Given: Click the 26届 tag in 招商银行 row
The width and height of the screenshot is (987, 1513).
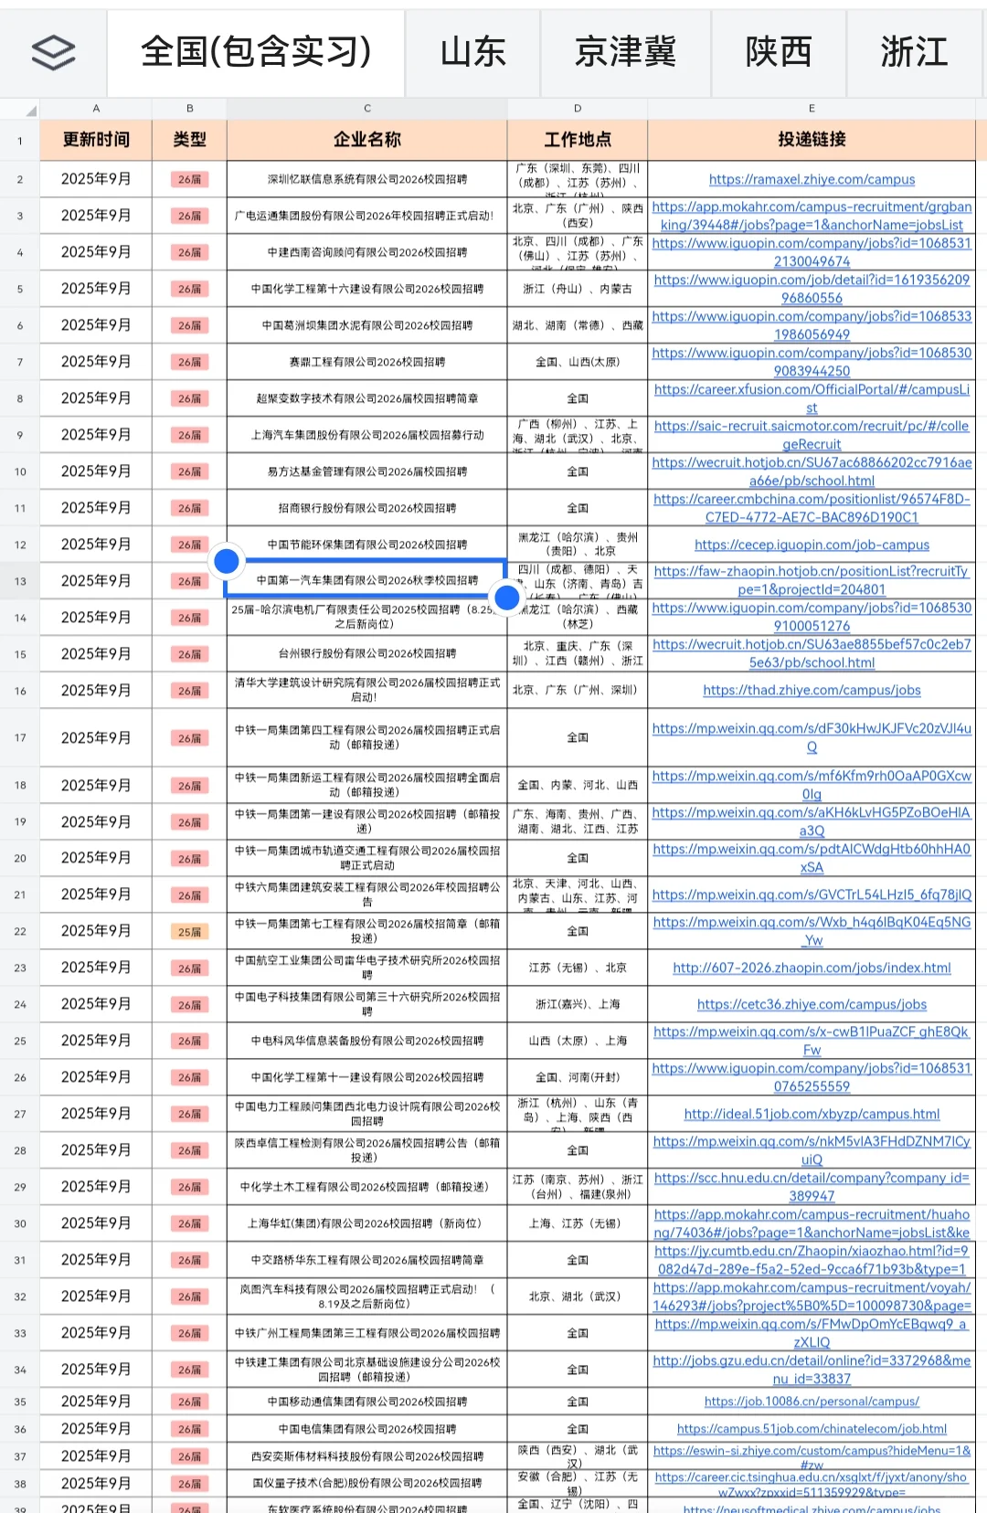Looking at the screenshot, I should click(189, 508).
